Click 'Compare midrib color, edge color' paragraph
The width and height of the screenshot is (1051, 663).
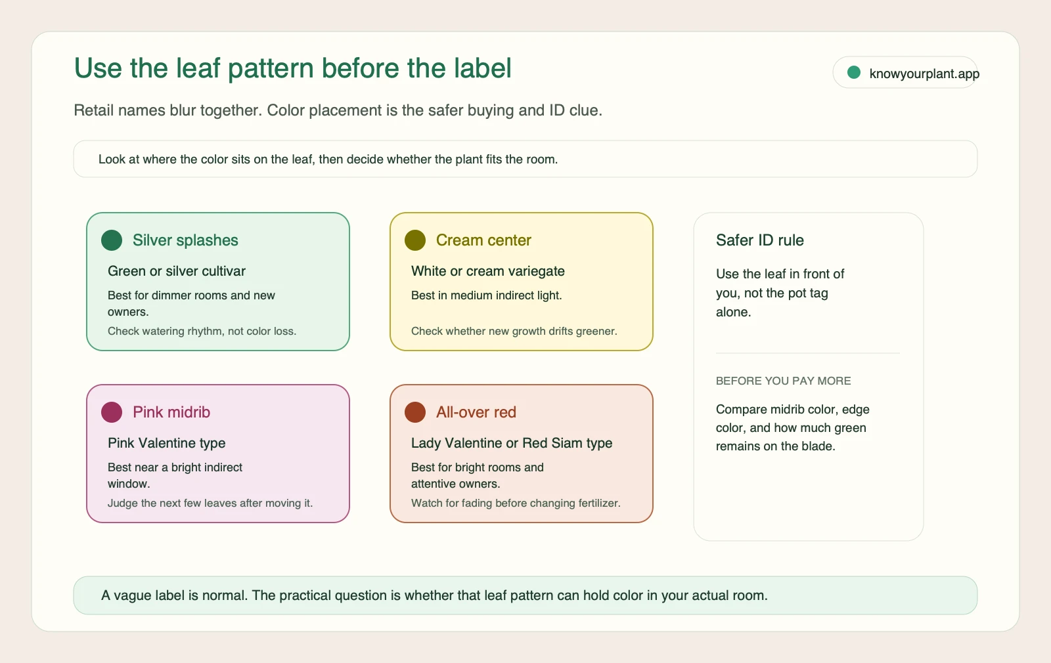coord(793,427)
